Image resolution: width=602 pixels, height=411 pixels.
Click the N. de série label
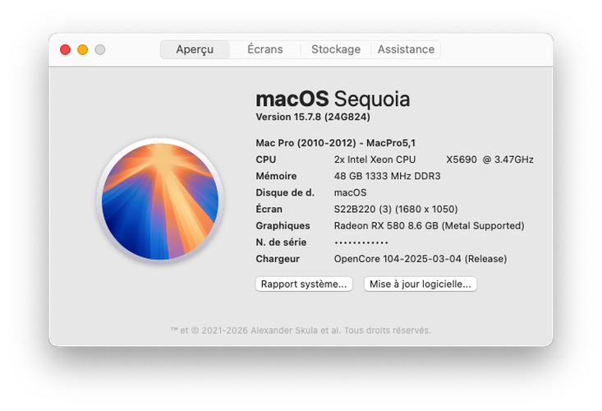(281, 242)
